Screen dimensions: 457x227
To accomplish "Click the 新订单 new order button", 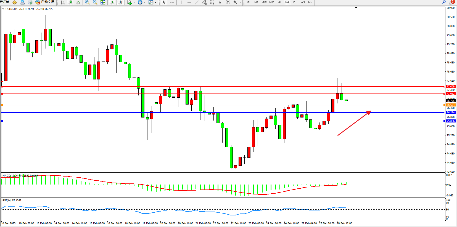I will (4, 2).
